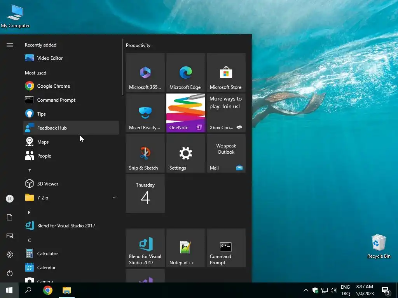
Task: Click the Windows Start button
Action: pos(9,290)
